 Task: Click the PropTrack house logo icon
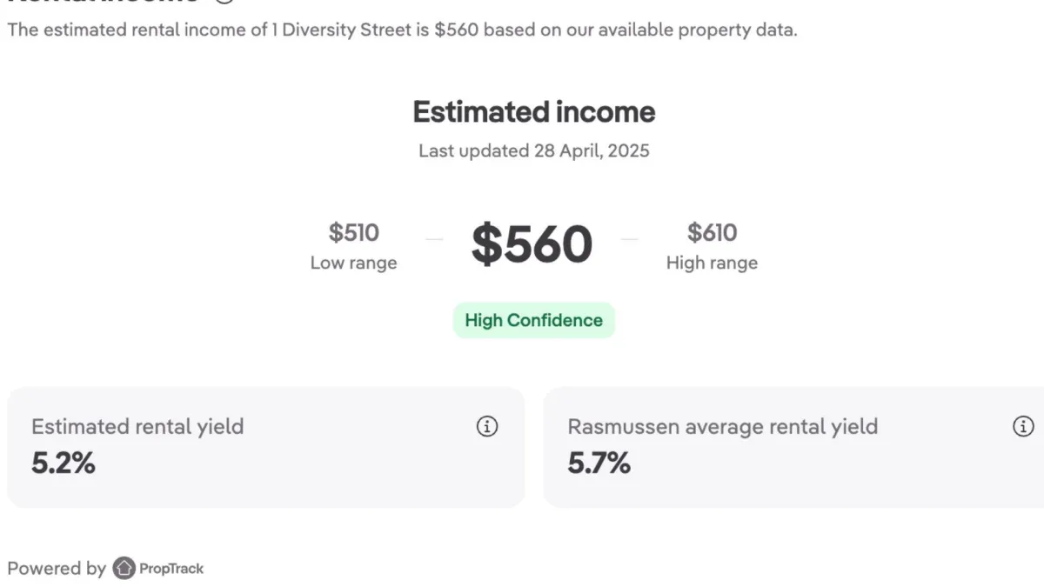(x=124, y=569)
